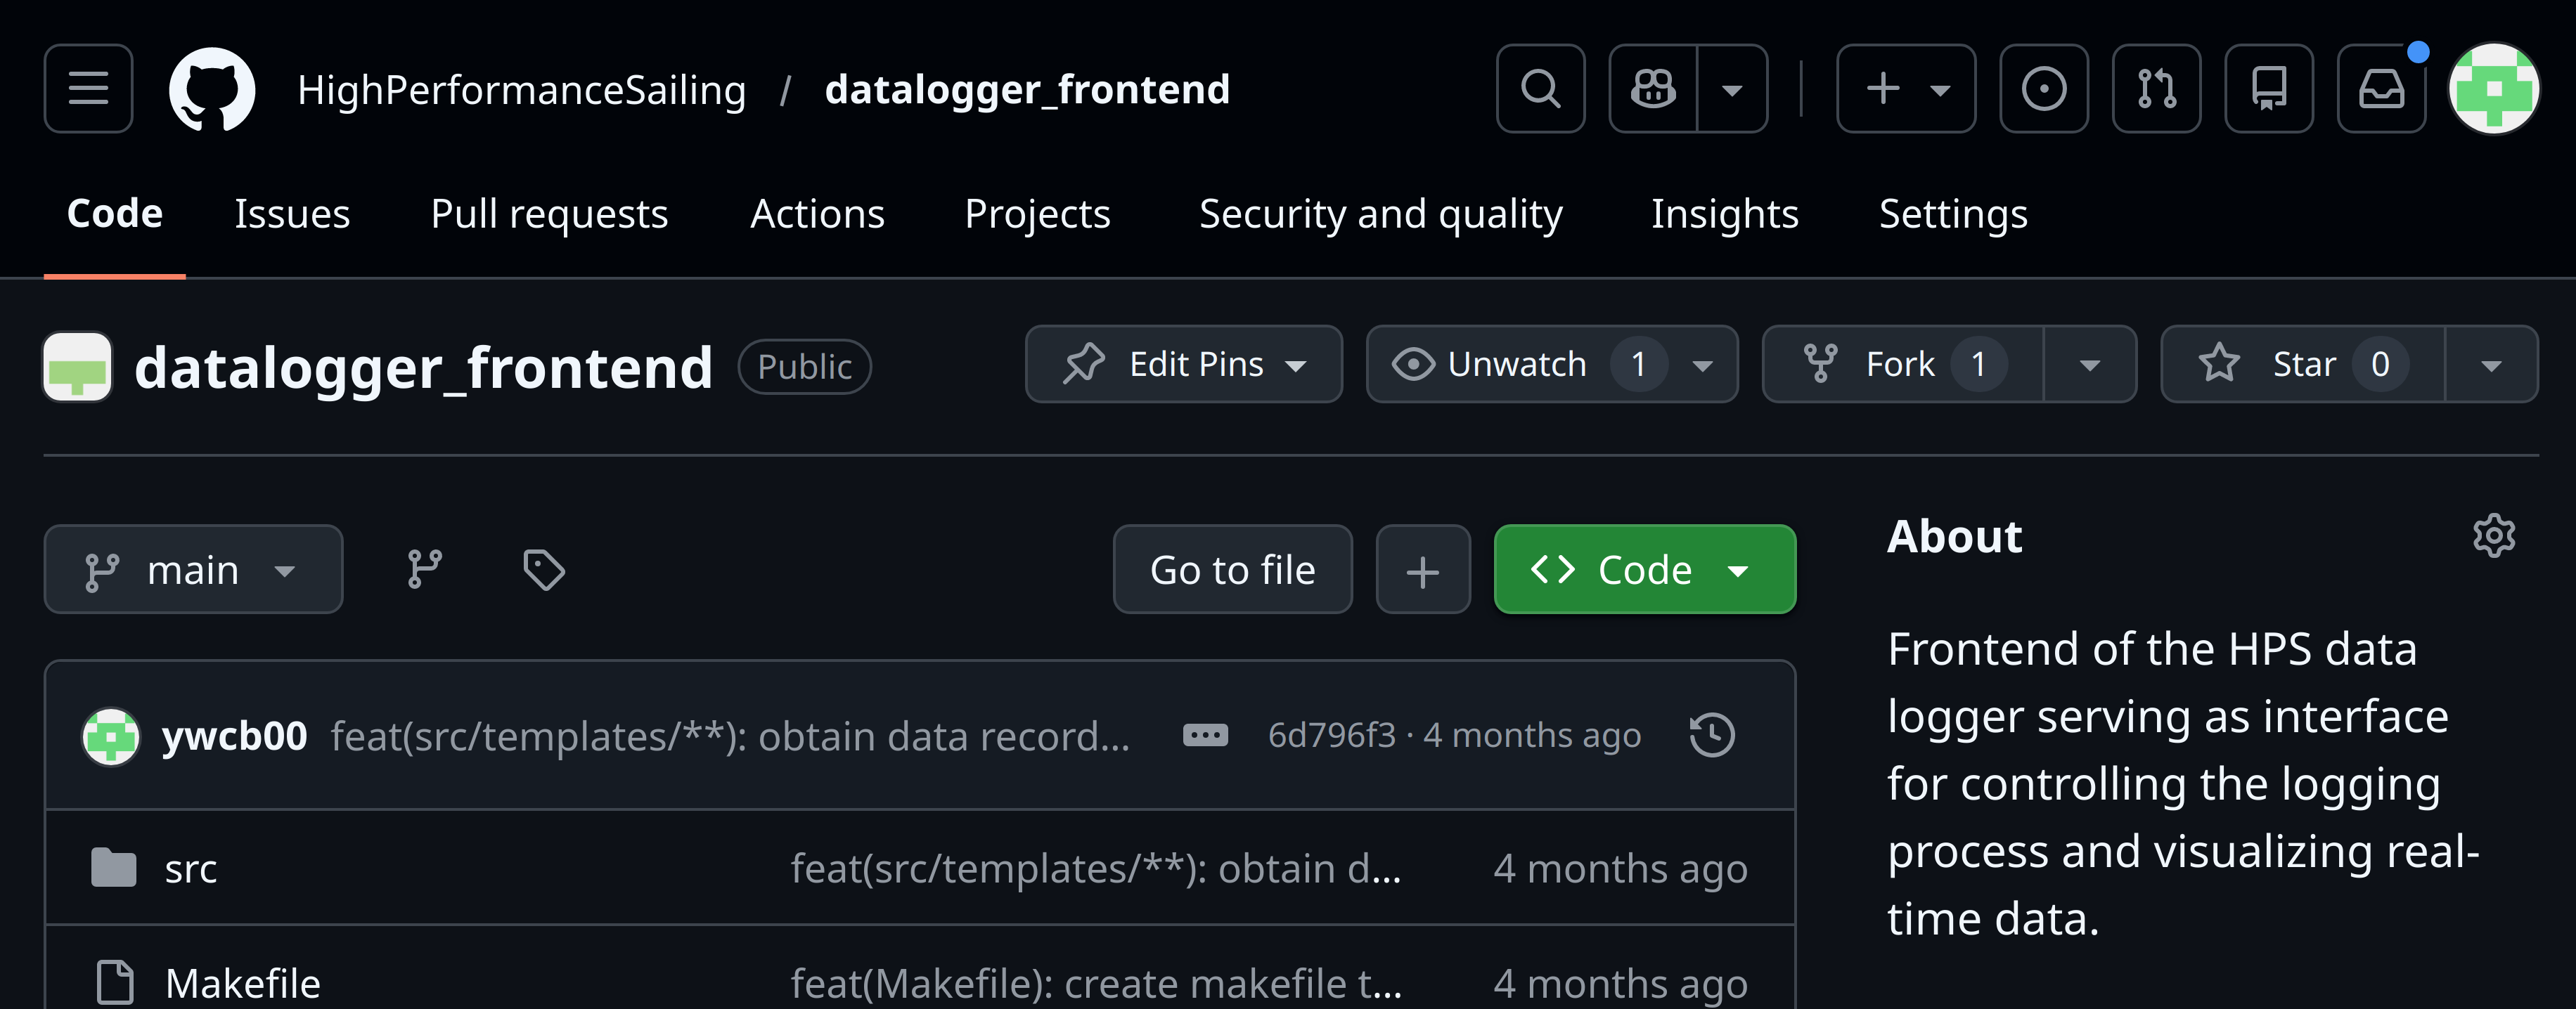Click the Go to file button
The image size is (2576, 1009).
pyautogui.click(x=1232, y=569)
